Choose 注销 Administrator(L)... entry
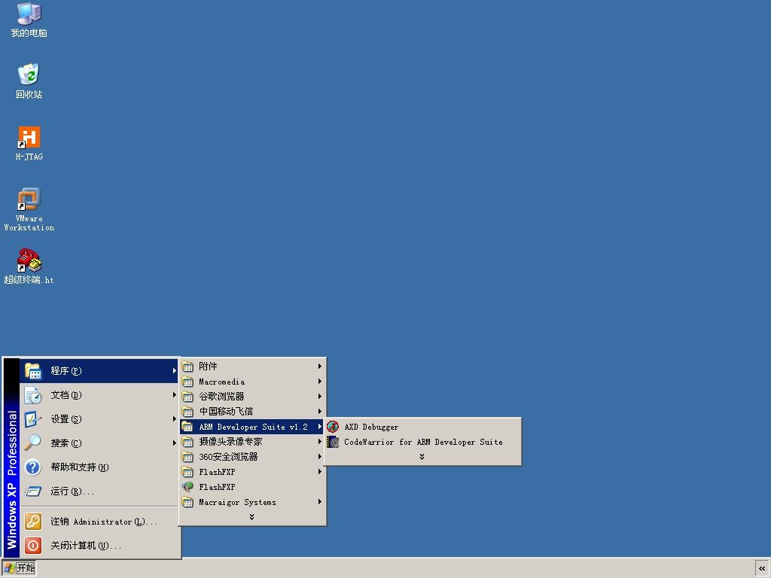This screenshot has width=771, height=578. 100,522
